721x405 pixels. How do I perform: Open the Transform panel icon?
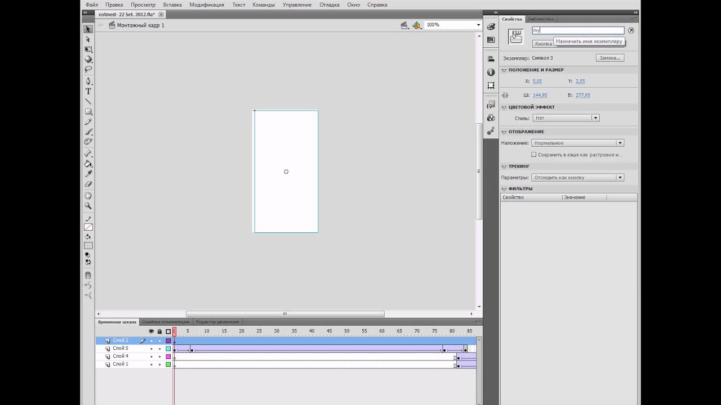(491, 85)
